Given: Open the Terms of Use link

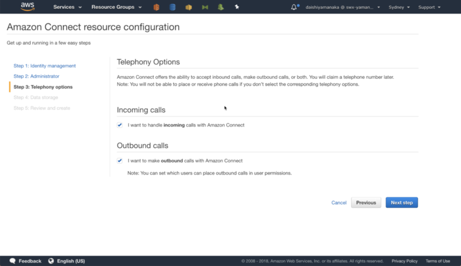Looking at the screenshot, I should tap(438, 261).
